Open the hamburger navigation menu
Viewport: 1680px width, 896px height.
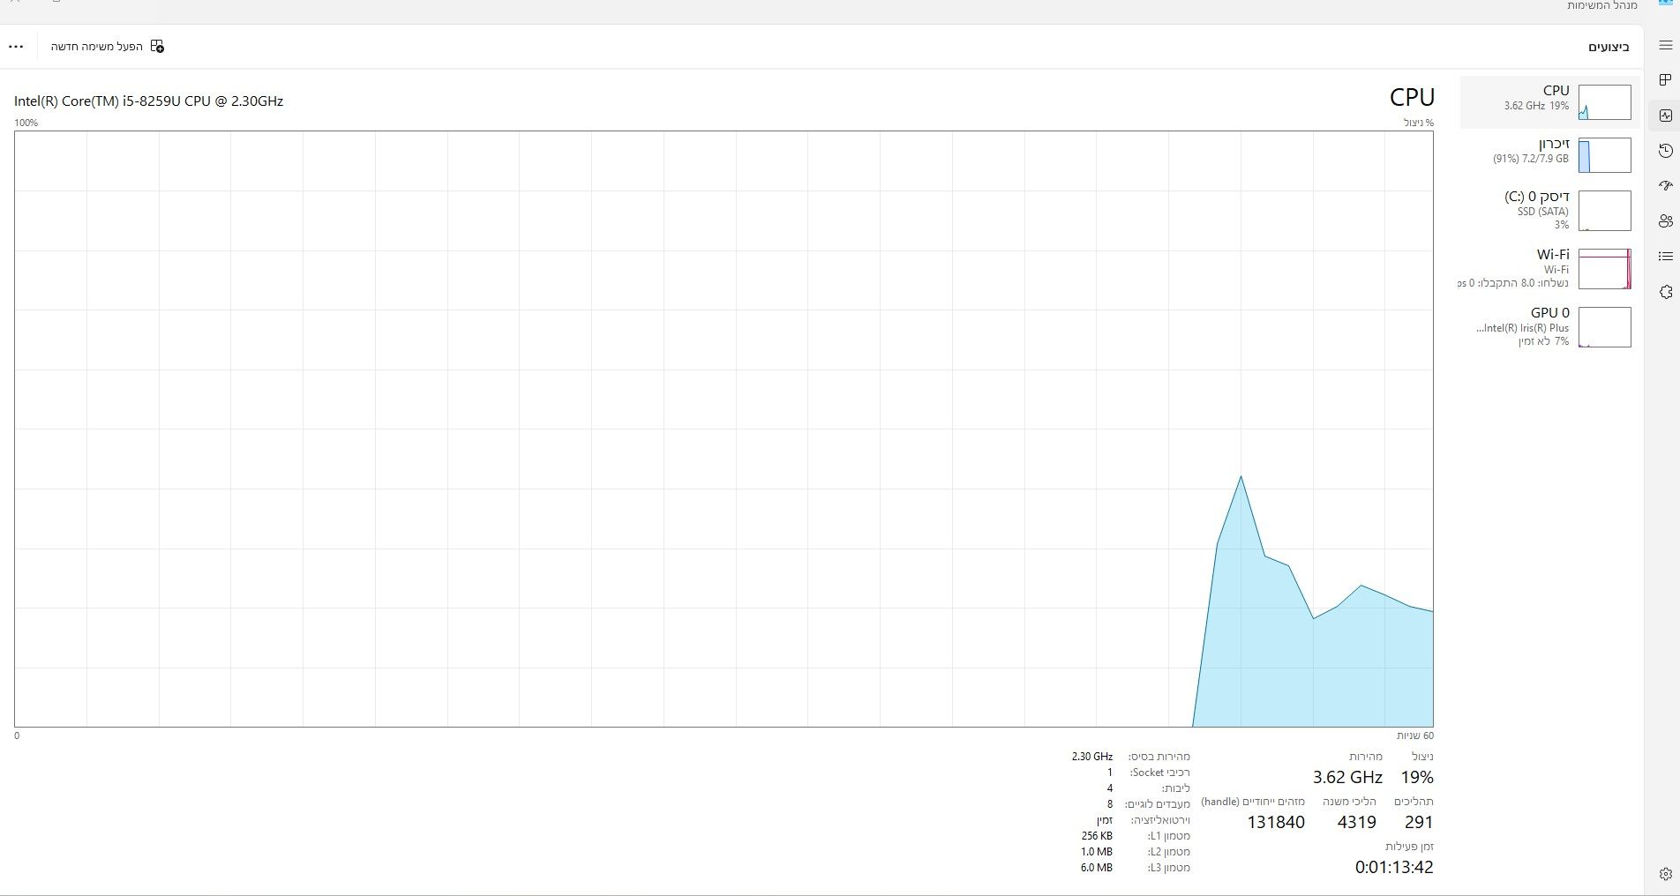(1665, 46)
